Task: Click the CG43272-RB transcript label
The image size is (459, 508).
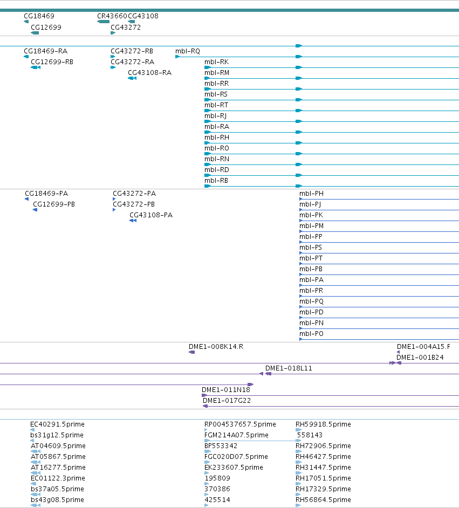Action: (x=132, y=51)
